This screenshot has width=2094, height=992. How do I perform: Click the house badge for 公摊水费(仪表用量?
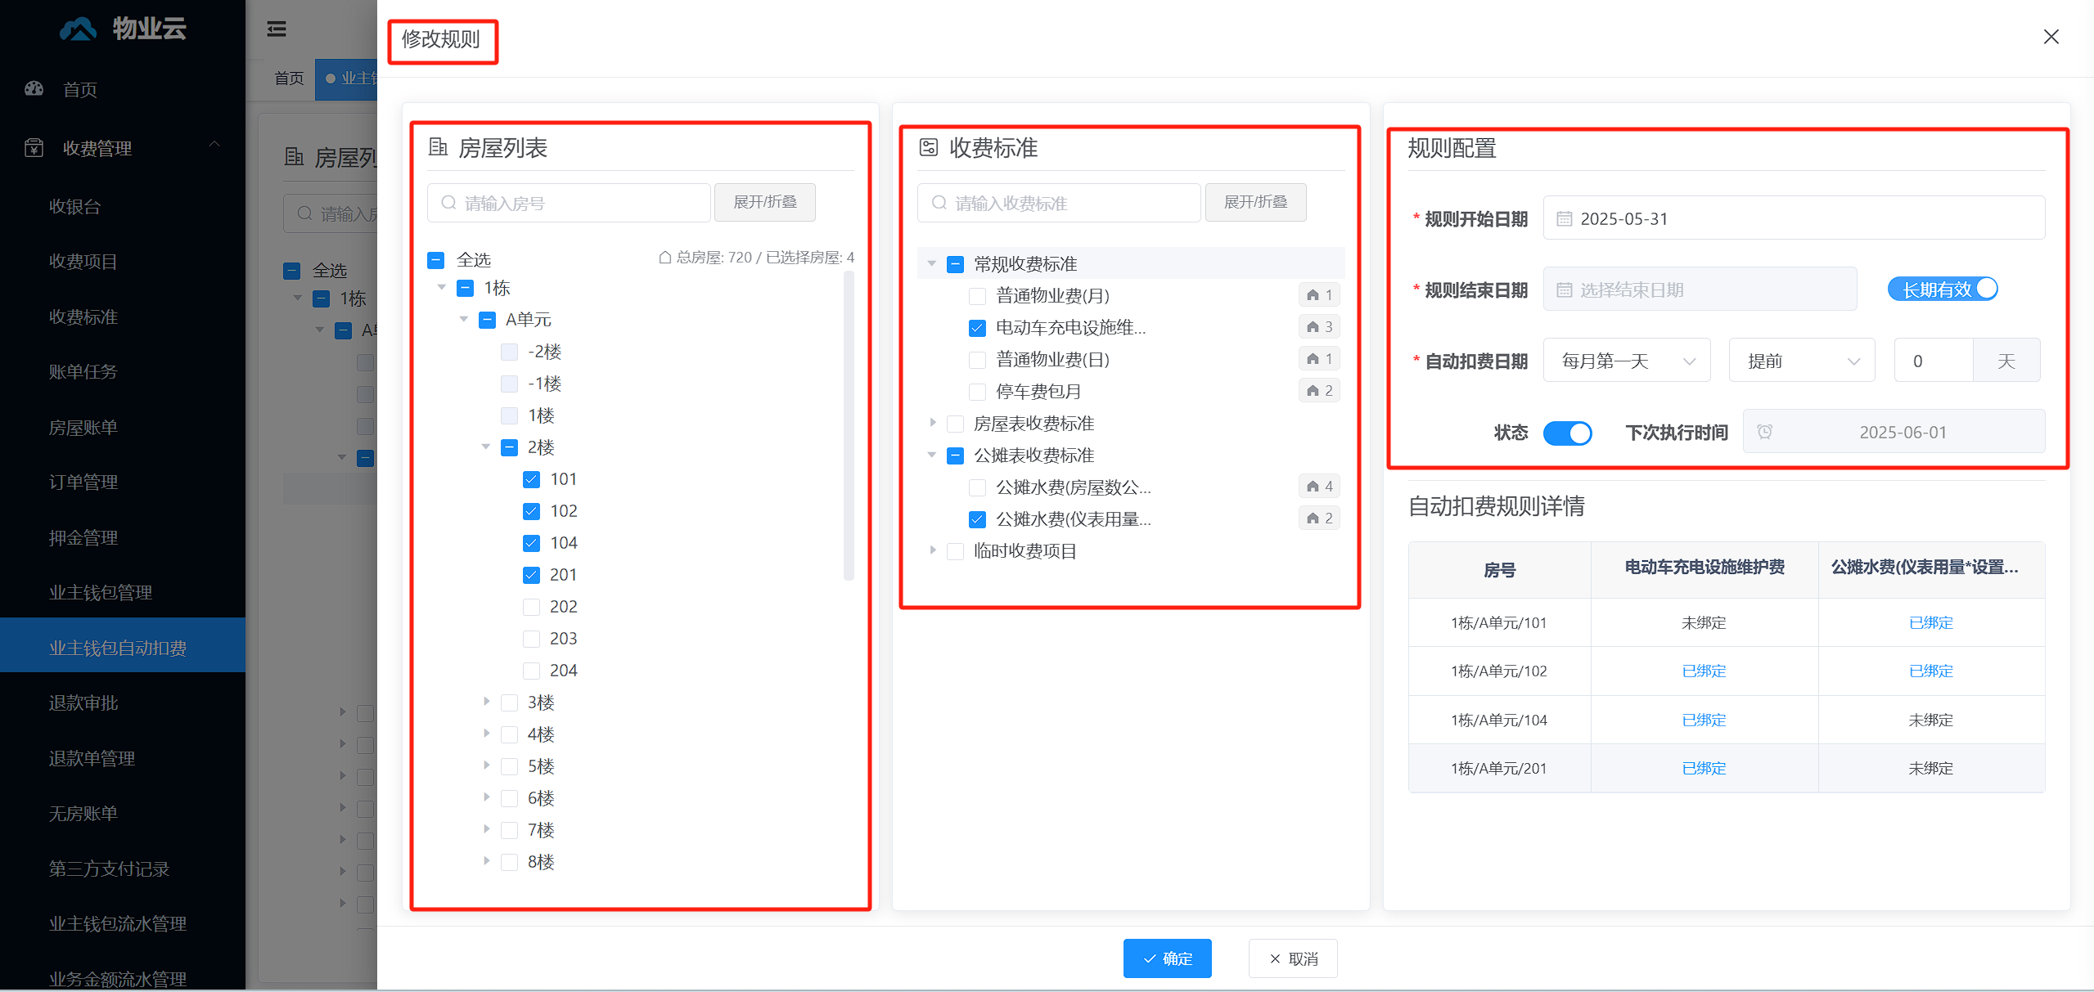1319,518
